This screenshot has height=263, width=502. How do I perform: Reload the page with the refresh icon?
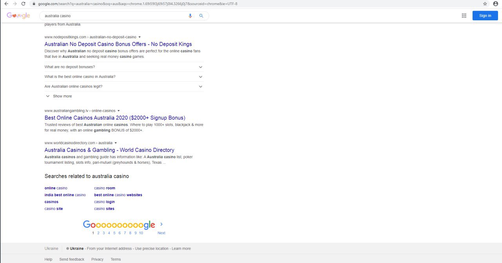[x=24, y=4]
